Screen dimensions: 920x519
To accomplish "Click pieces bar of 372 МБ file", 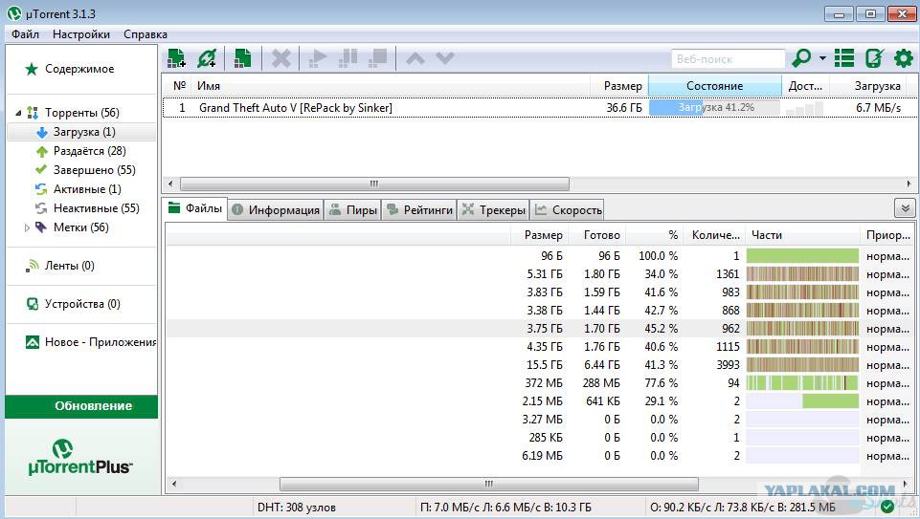I will pos(802,383).
